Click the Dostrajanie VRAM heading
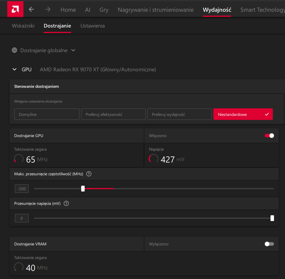Screen dimensions: 285x279 pyautogui.click(x=30, y=244)
